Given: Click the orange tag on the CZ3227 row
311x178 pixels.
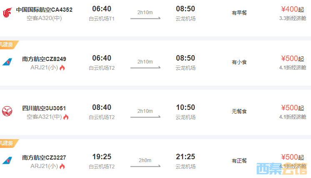Looking at the screenshot, I should [8, 143].
